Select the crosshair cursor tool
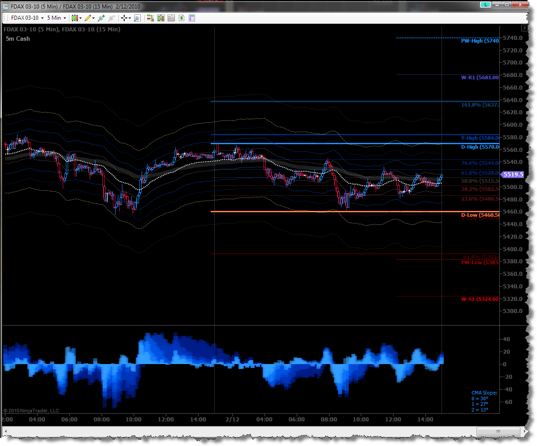This screenshot has width=537, height=446. point(124,18)
